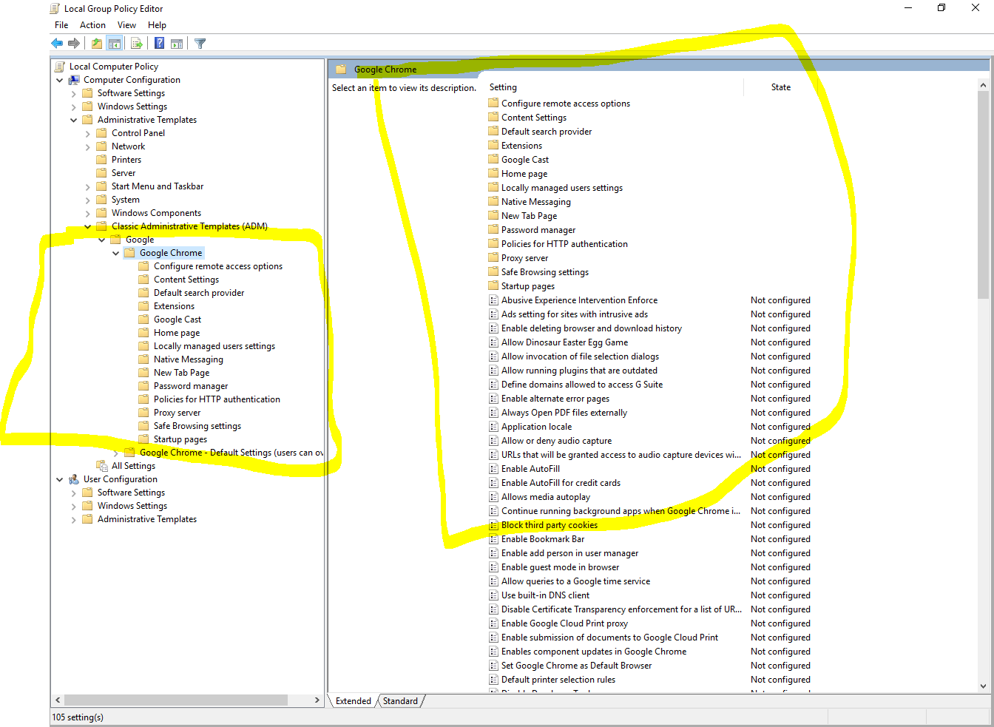Sort by the State column header
This screenshot has width=994, height=727.
click(x=780, y=87)
